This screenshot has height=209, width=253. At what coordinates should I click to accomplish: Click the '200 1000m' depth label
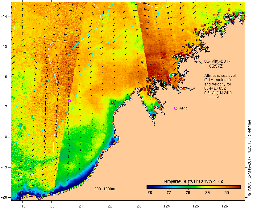(x=105, y=189)
